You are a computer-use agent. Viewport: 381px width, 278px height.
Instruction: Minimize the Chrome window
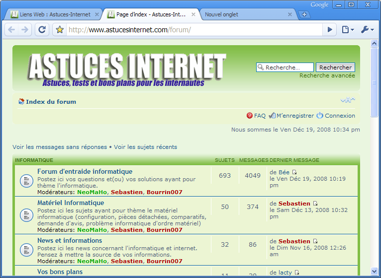[x=339, y=4]
